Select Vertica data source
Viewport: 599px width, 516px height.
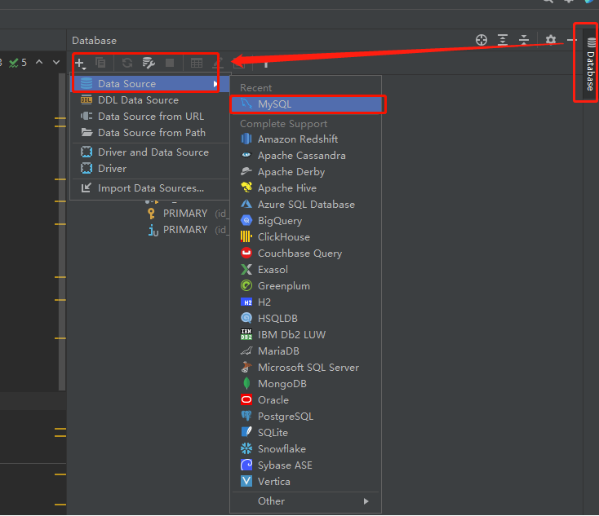coord(305,481)
